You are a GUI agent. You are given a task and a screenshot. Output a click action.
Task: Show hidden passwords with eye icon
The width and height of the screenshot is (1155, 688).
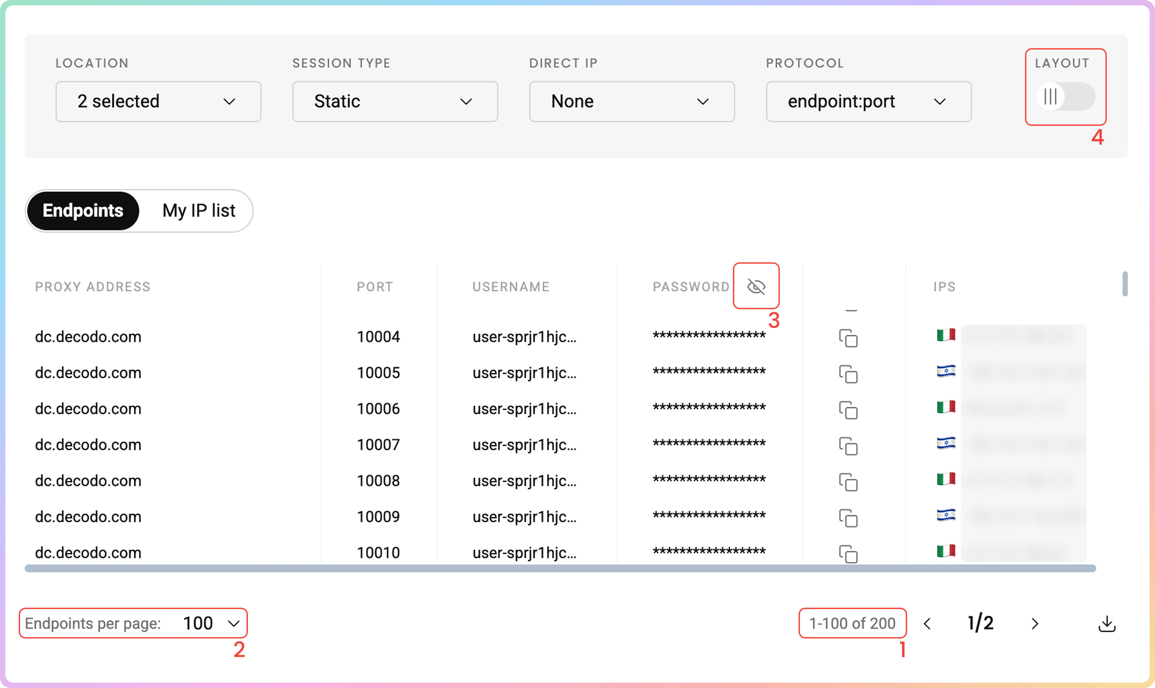(756, 286)
